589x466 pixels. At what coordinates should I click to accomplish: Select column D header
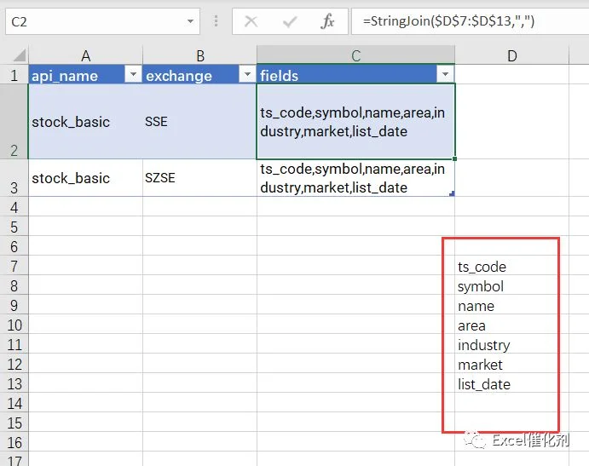tap(511, 55)
